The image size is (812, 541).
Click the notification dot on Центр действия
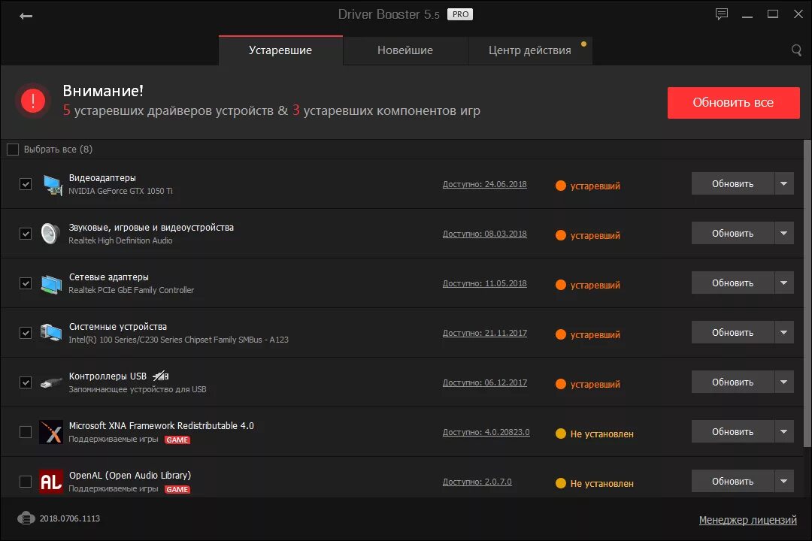[x=583, y=44]
